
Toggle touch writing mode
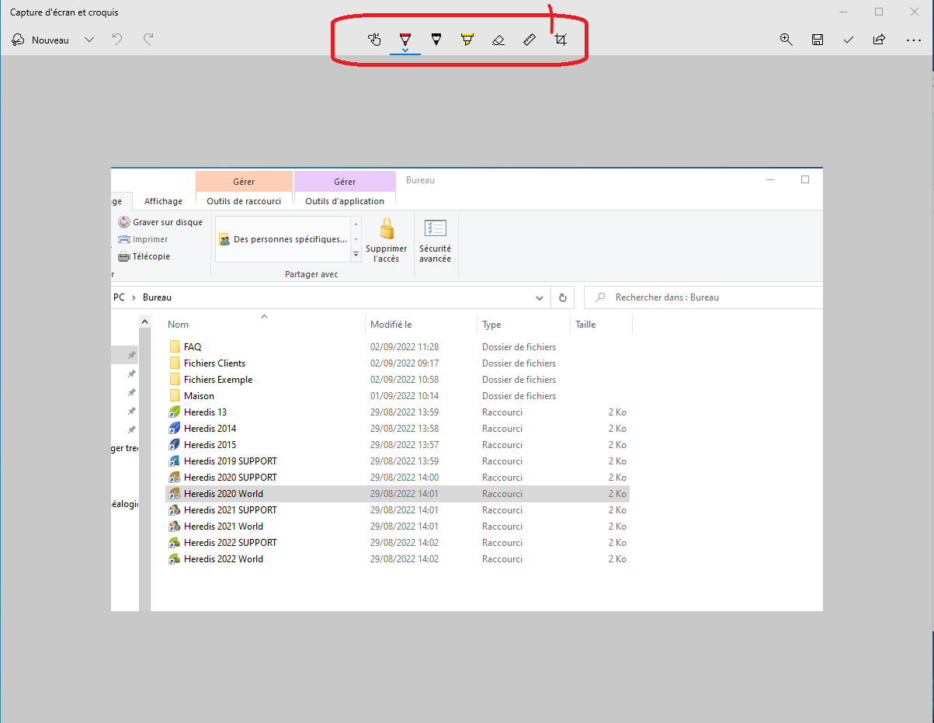[x=374, y=40]
